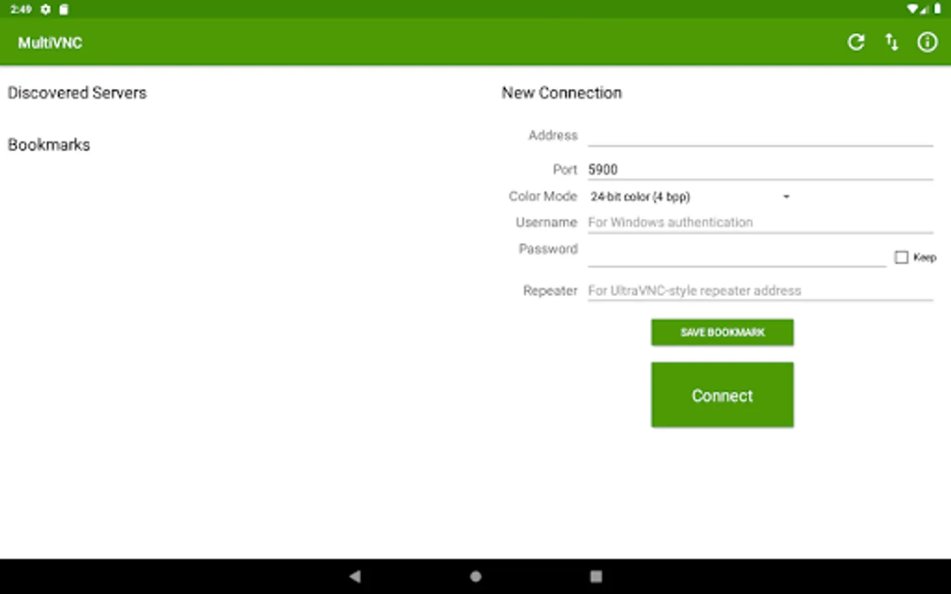The height and width of the screenshot is (594, 951).
Task: Tap Android back navigation button
Action: click(355, 576)
